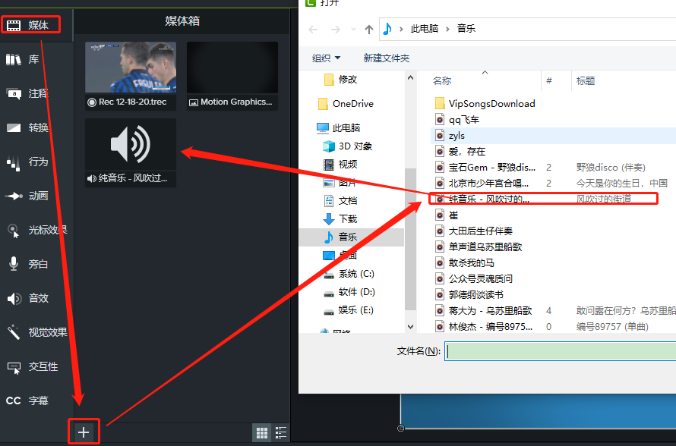676x446 pixels.
Task: Click the 音效 audio effects speaker icon
Action: [14, 298]
